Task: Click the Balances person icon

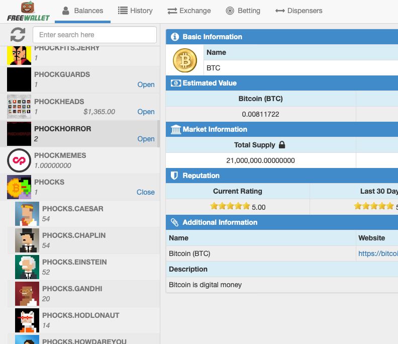Action: click(x=66, y=11)
